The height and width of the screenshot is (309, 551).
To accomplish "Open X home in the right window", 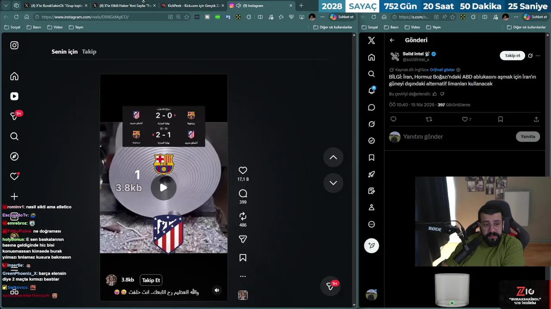I will (371, 57).
